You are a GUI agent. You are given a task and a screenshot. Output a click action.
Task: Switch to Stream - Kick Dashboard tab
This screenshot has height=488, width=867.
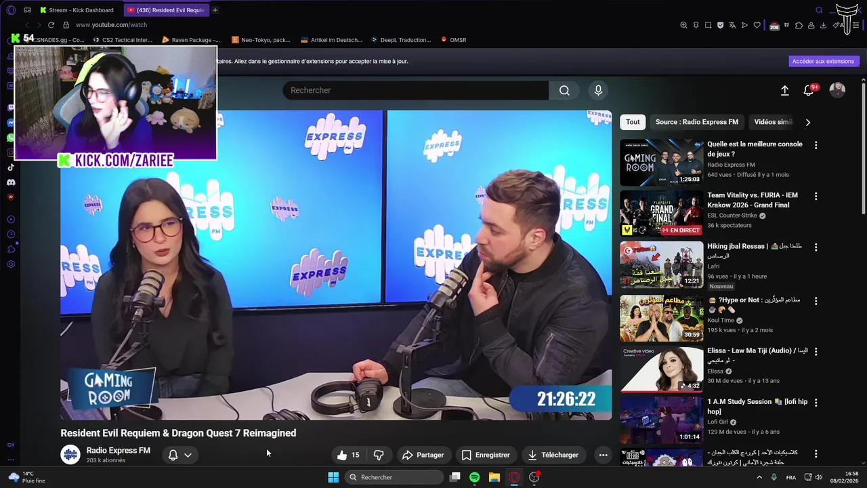click(79, 10)
